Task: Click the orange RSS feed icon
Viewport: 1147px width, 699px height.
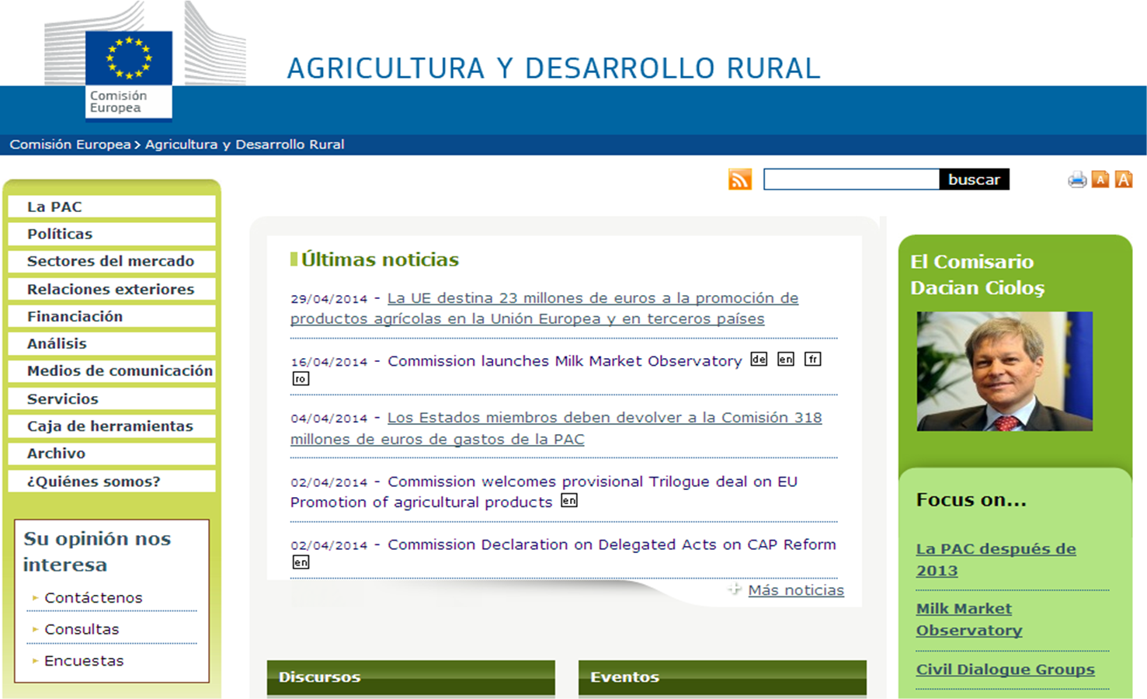Action: coord(739,179)
